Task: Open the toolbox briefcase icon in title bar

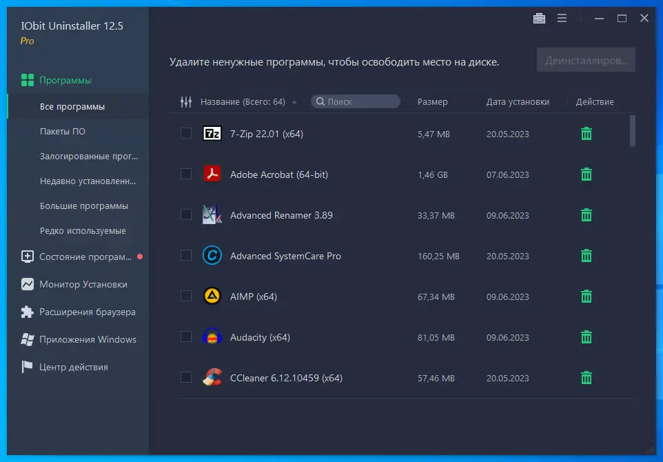Action: pos(539,18)
